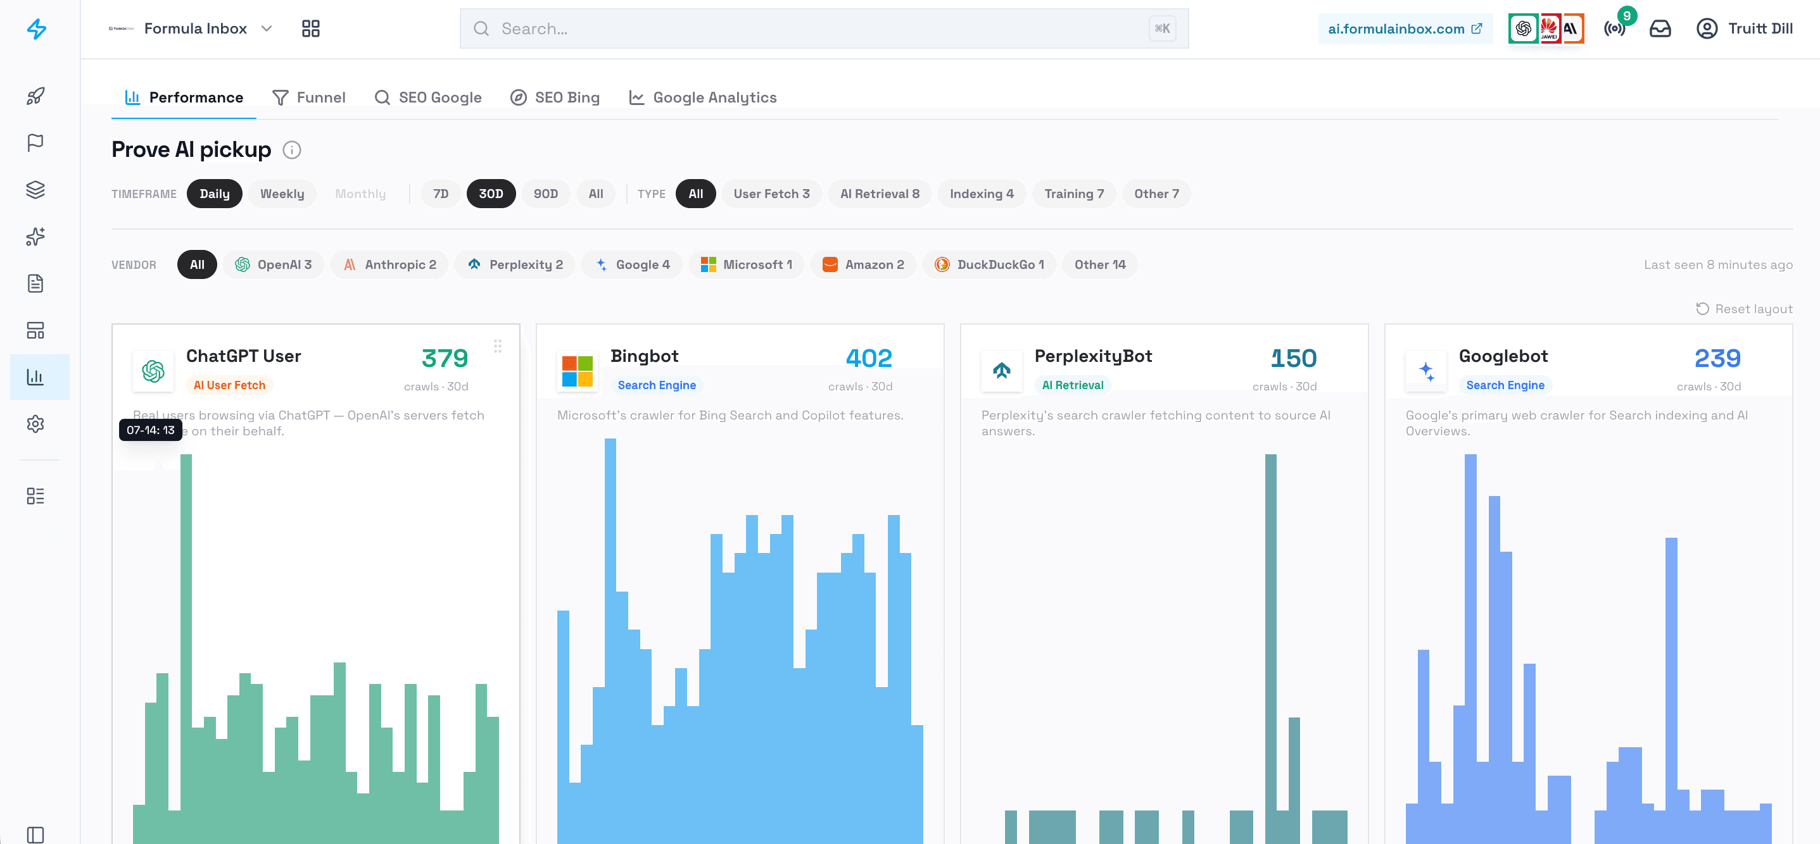Viewport: 1820px width, 844px height.
Task: Click the lightning bolt app logo
Action: tap(36, 29)
